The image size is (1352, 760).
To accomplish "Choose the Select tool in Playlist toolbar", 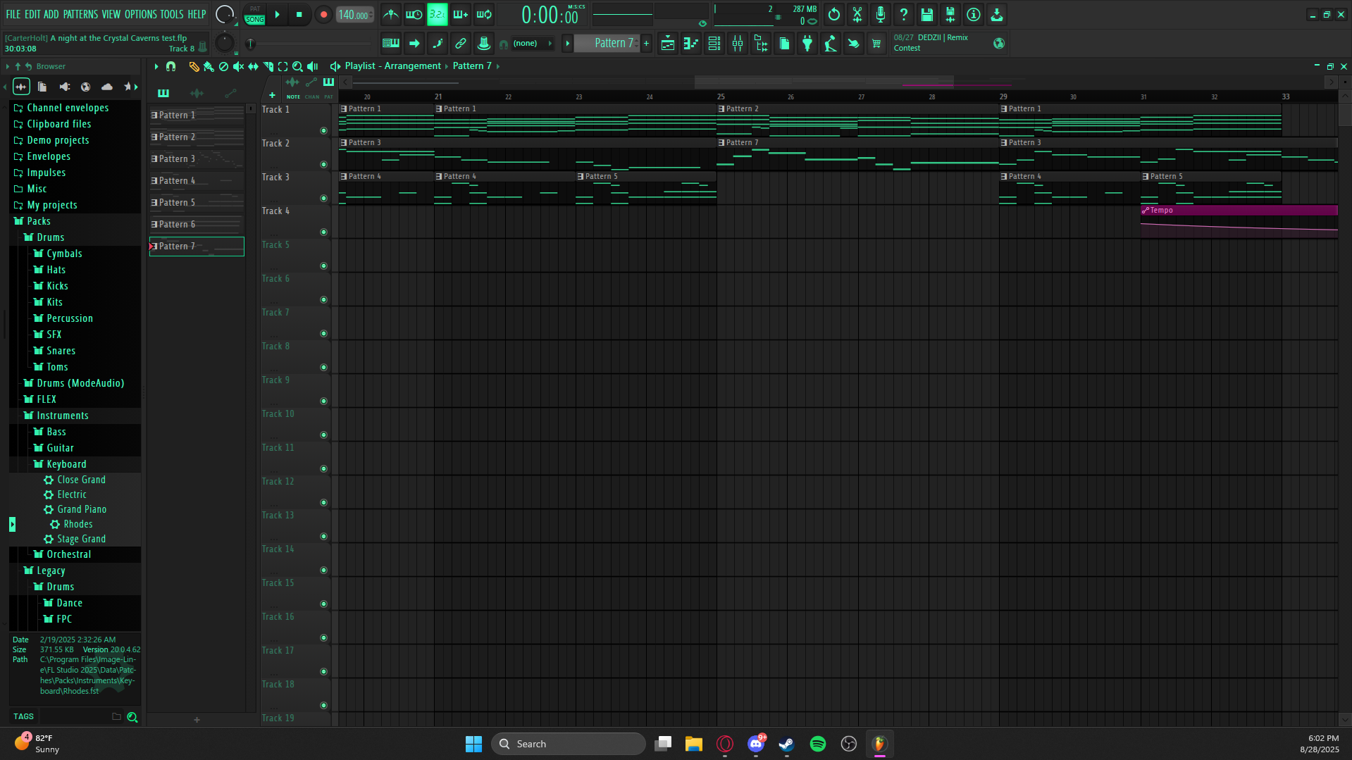I will 283,66.
